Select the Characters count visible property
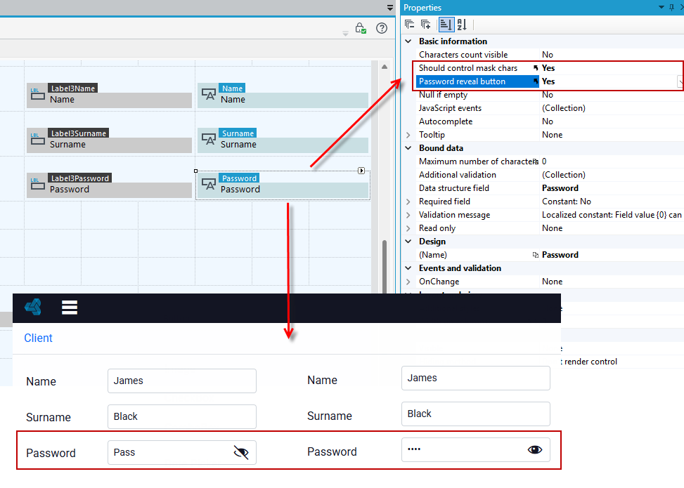 550,55
